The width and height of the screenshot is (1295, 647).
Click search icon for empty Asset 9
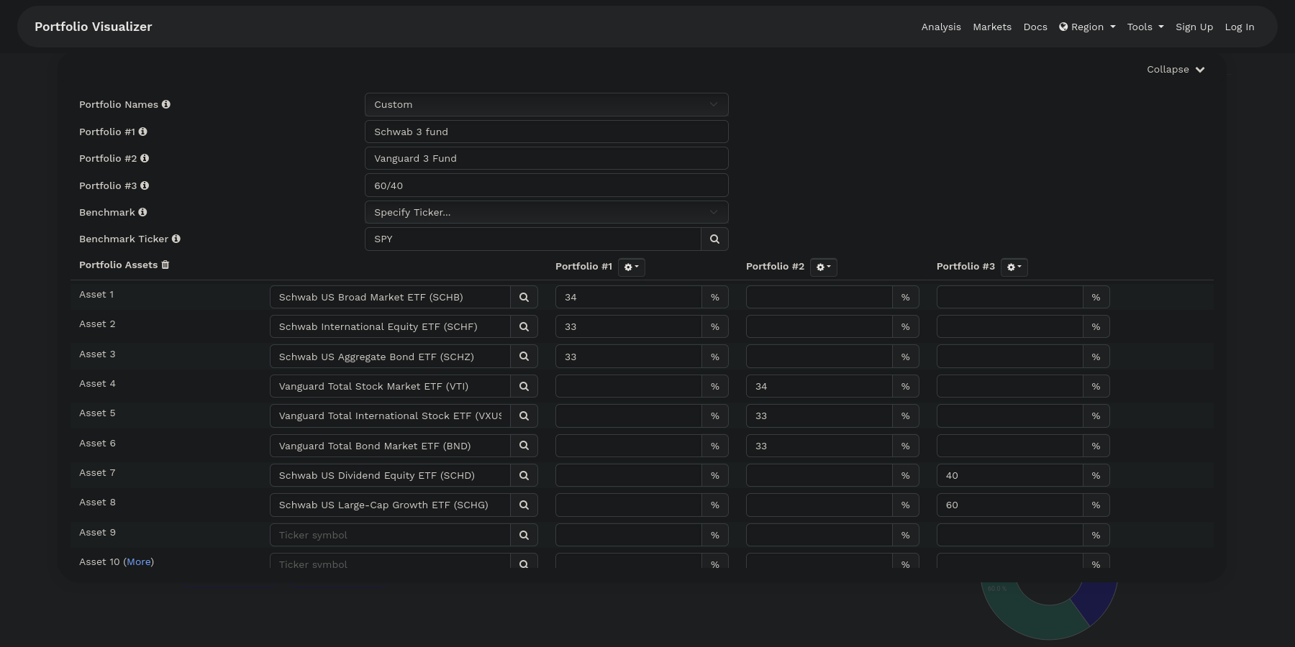tap(524, 535)
